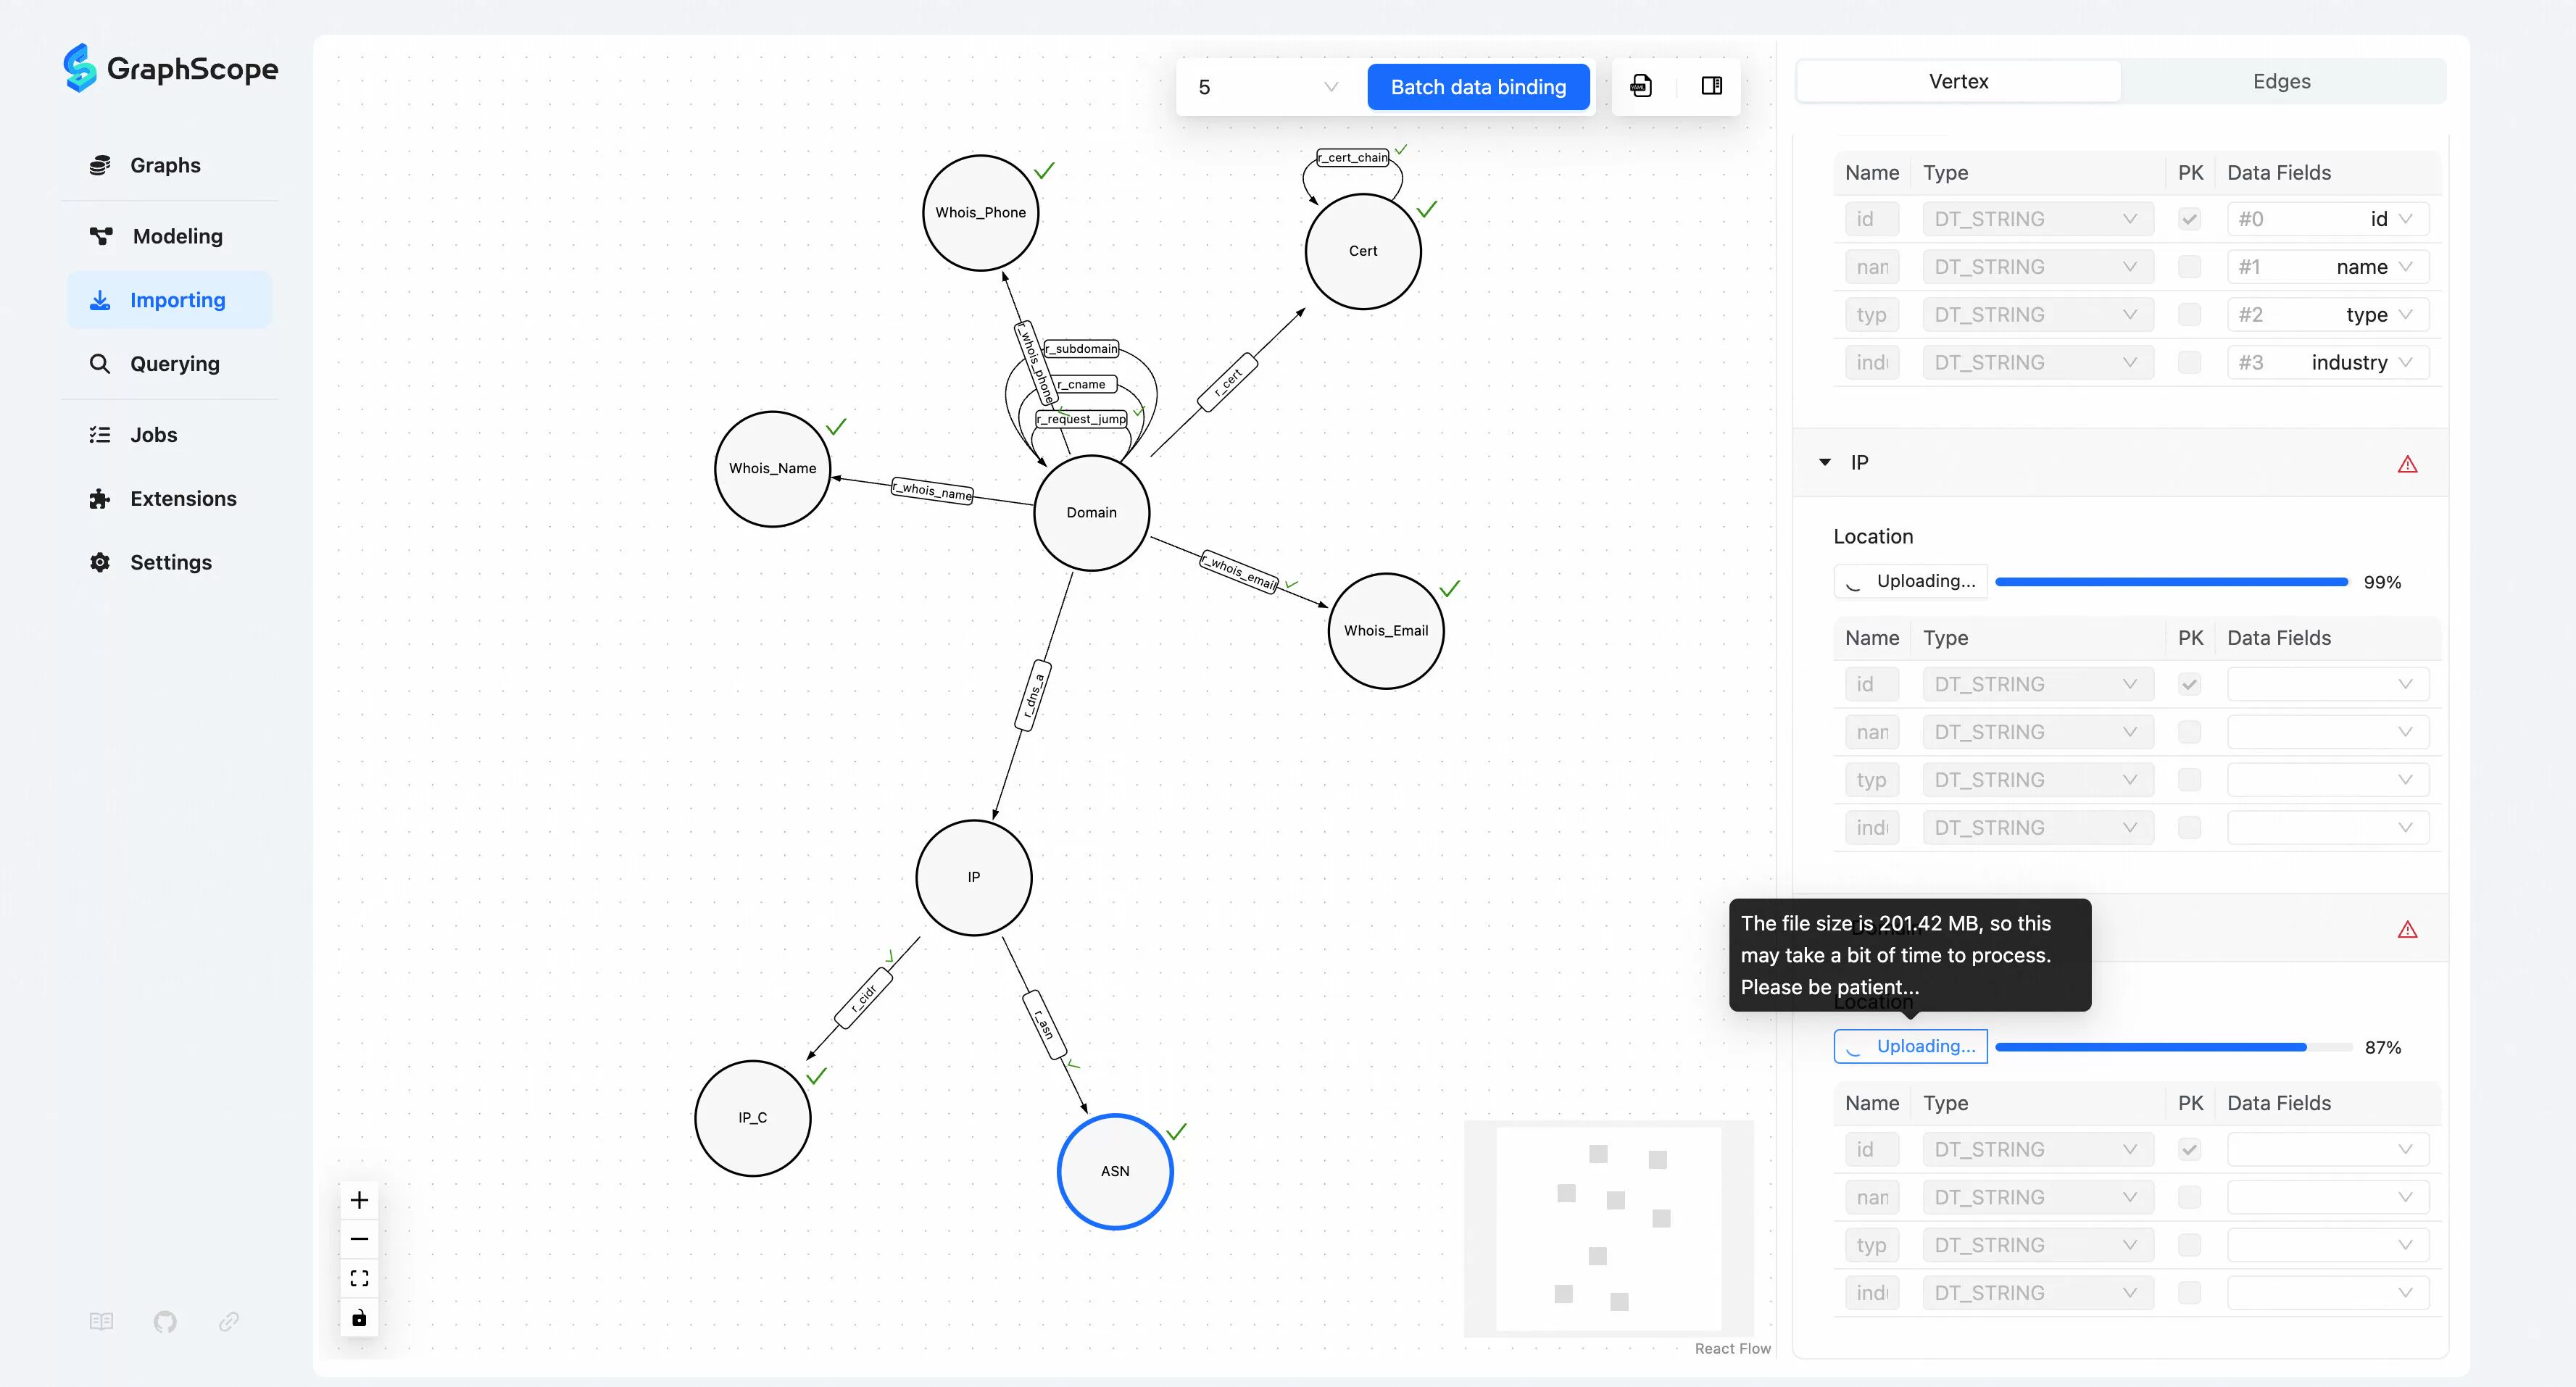Collapse the IP section
The height and width of the screenshot is (1387, 2576).
(x=1825, y=462)
